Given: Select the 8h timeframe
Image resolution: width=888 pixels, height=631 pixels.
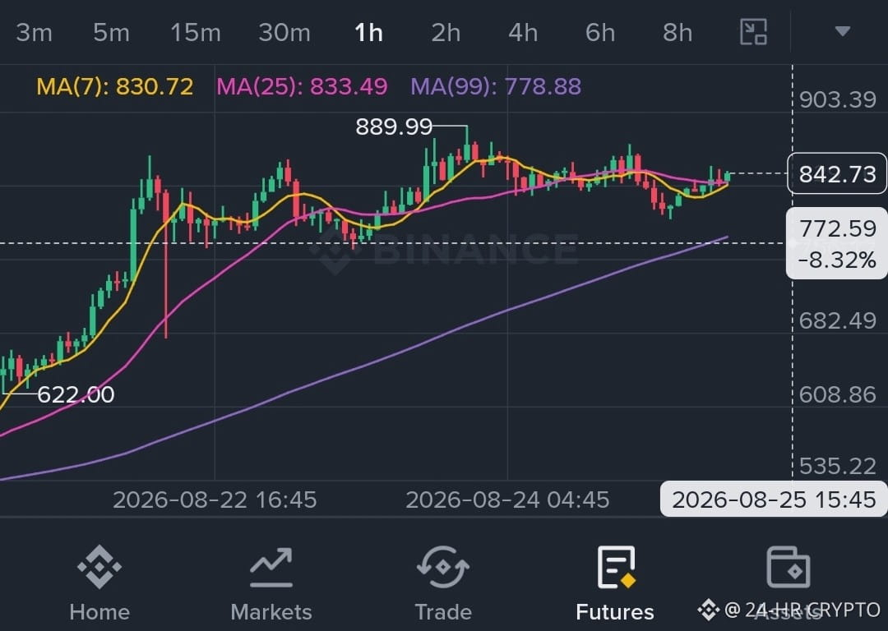Looking at the screenshot, I should pyautogui.click(x=678, y=32).
